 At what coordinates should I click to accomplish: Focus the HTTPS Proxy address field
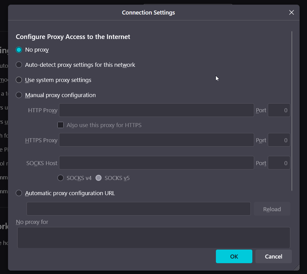point(156,140)
